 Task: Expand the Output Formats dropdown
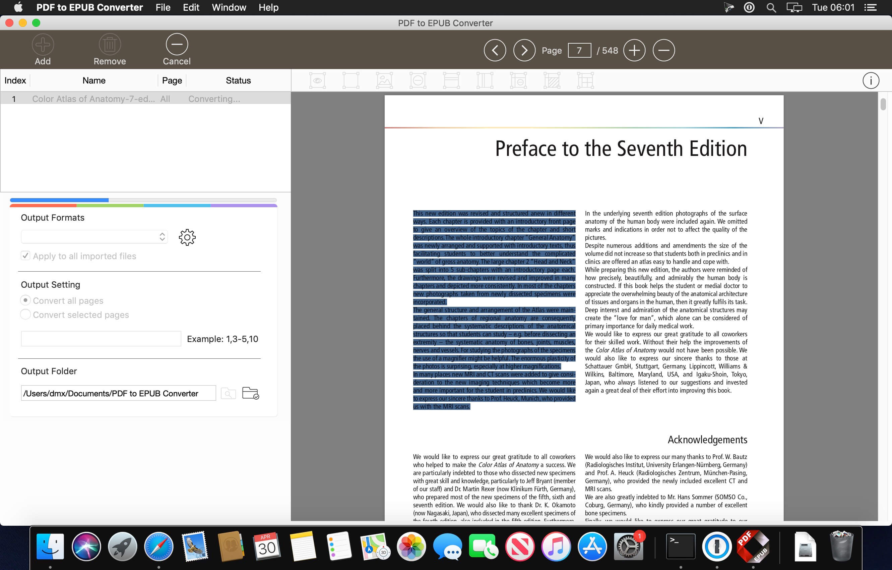pyautogui.click(x=94, y=237)
